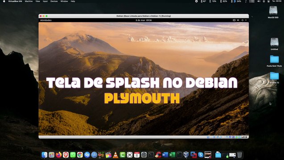Click the macOS menu bar clock

pos(277,1)
